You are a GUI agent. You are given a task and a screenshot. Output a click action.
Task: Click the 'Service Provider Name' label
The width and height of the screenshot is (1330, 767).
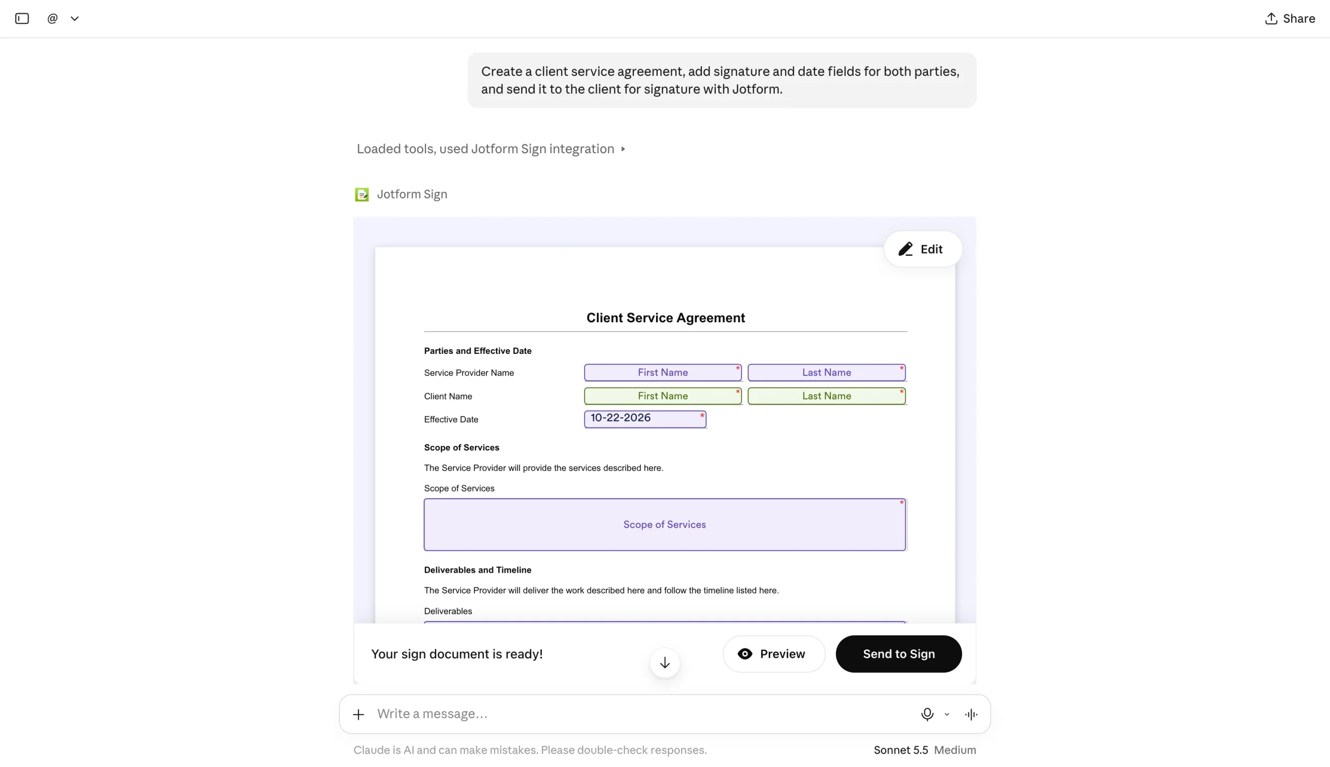coord(469,373)
